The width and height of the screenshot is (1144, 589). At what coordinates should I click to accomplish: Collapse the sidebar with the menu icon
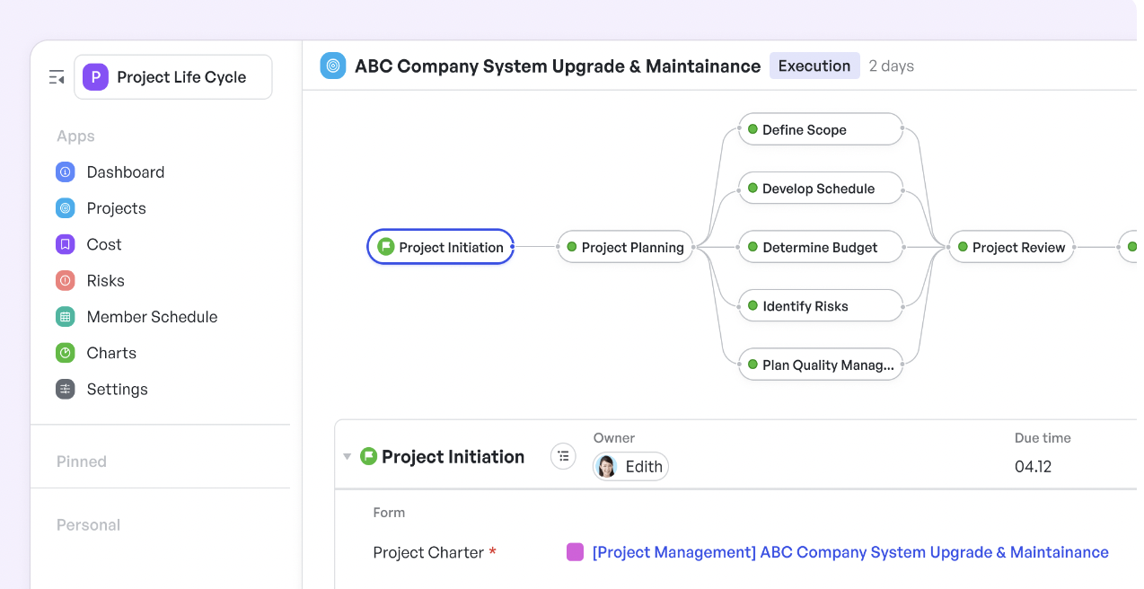click(57, 77)
